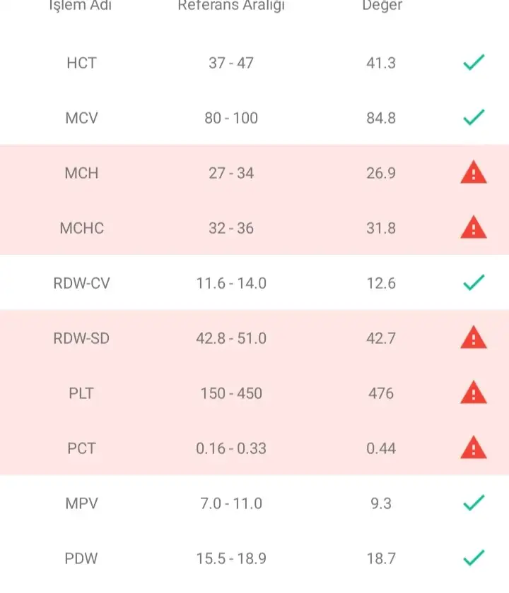Click the PLT red warning triangle
This screenshot has width=509, height=593.
(474, 393)
